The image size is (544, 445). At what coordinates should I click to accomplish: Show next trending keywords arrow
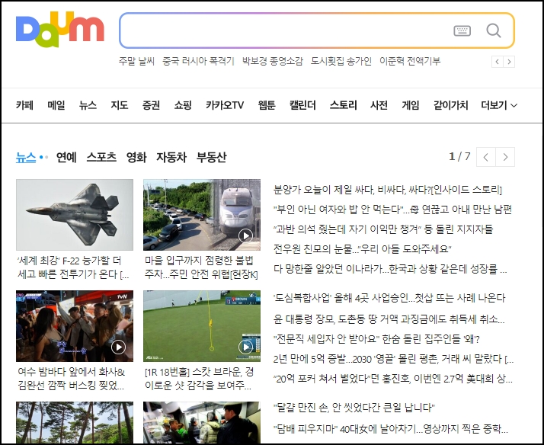[x=509, y=62]
